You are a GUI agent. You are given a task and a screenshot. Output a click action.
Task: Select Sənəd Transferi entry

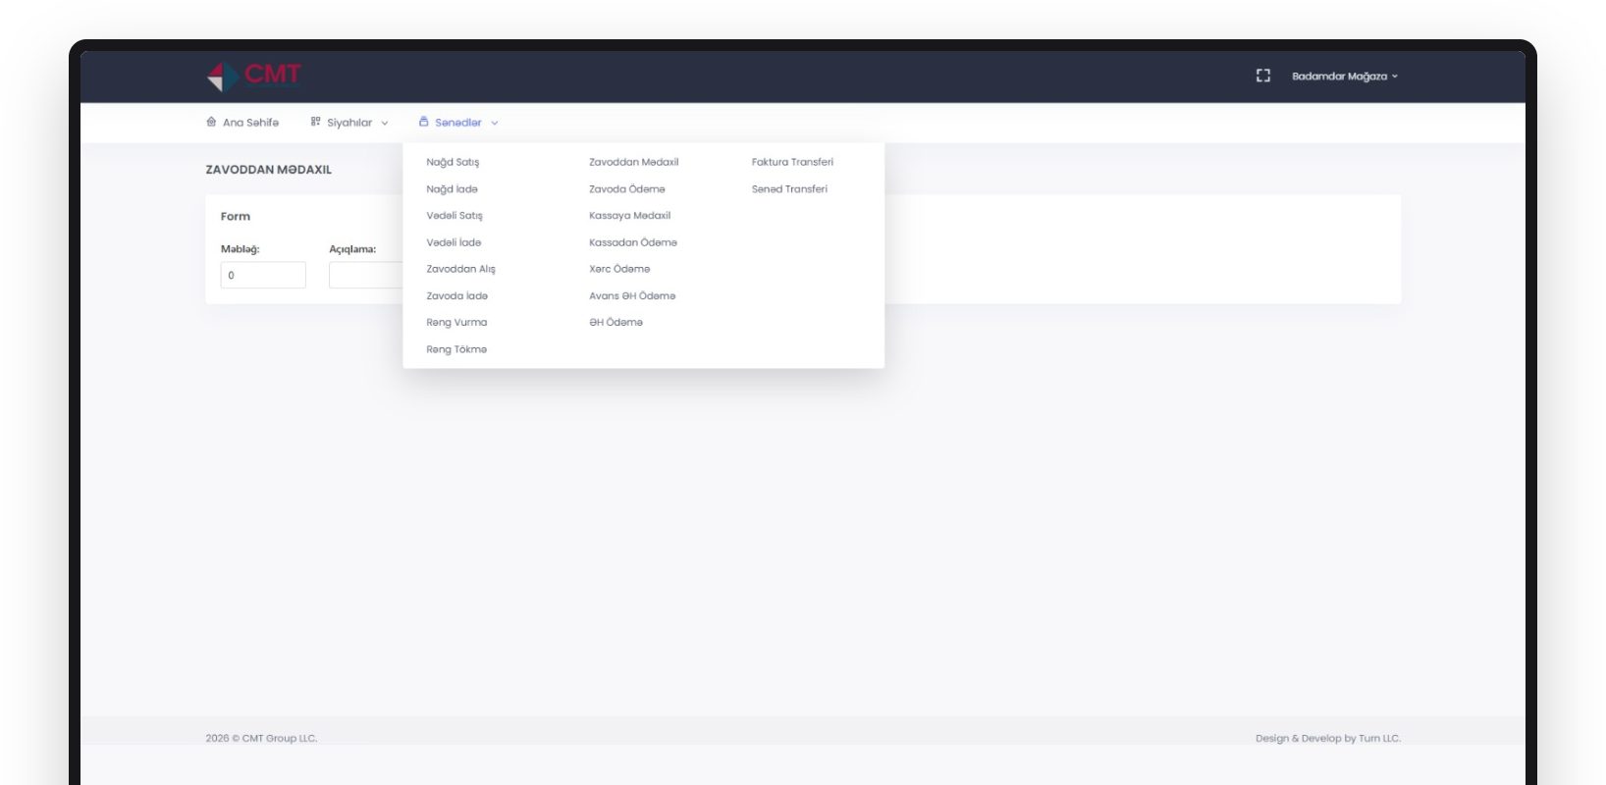coord(789,188)
